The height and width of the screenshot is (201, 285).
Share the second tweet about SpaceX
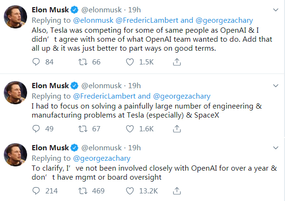177,129
